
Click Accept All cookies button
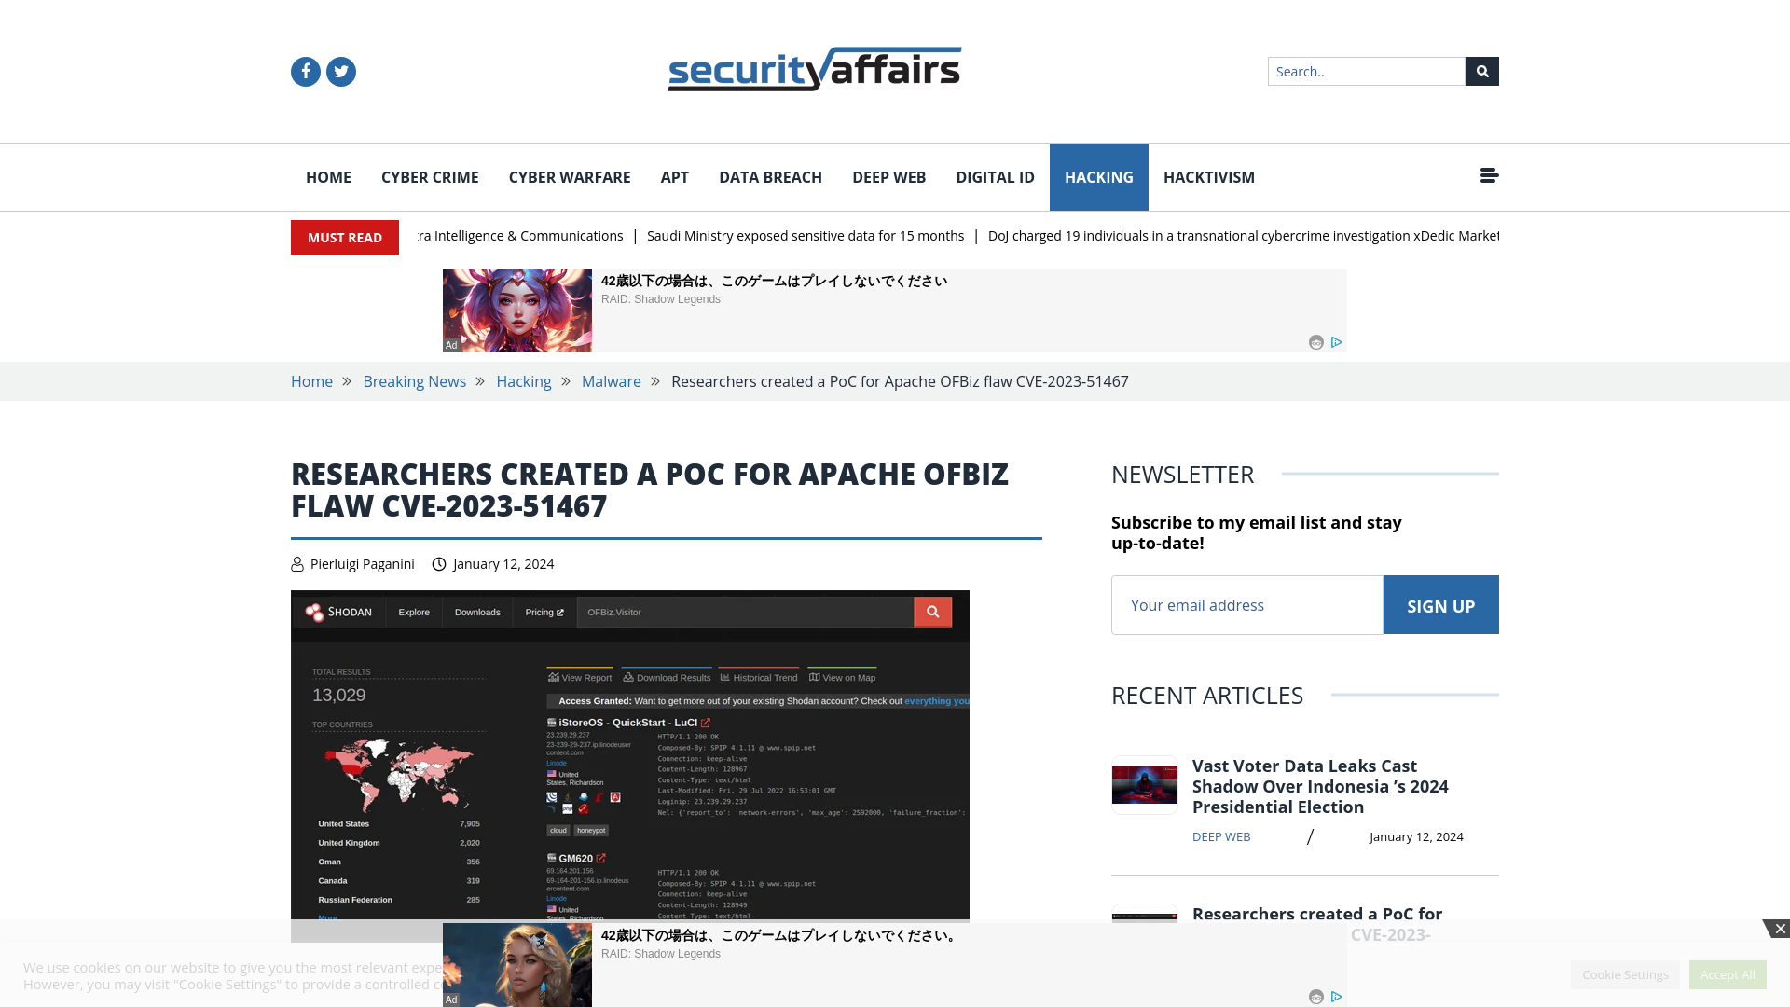click(x=1728, y=973)
